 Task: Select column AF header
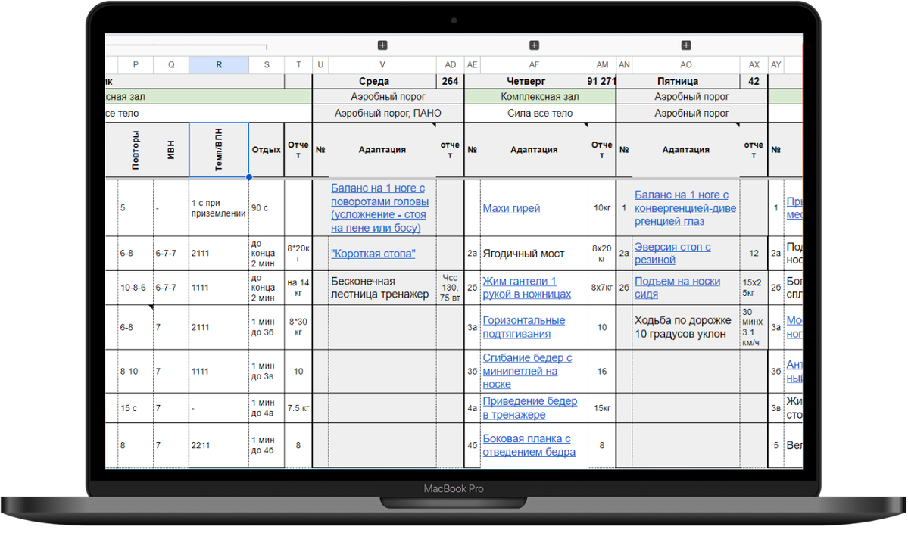pyautogui.click(x=534, y=65)
